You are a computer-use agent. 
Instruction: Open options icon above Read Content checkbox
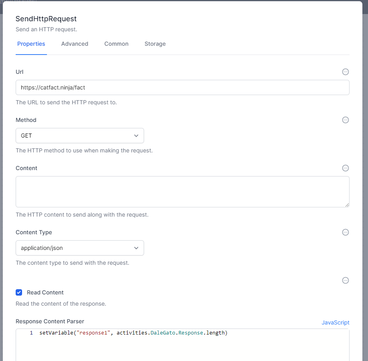point(346,280)
